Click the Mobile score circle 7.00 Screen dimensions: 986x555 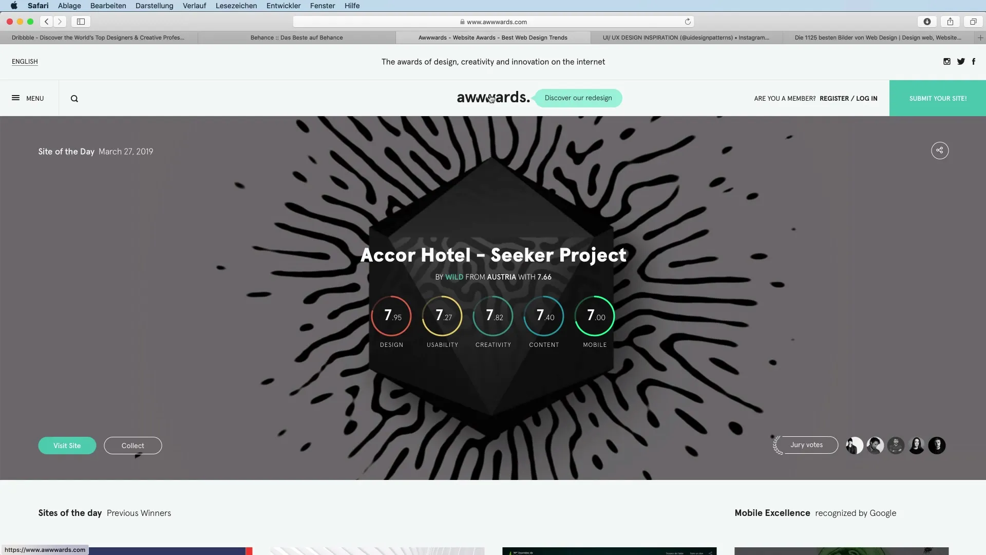click(595, 316)
